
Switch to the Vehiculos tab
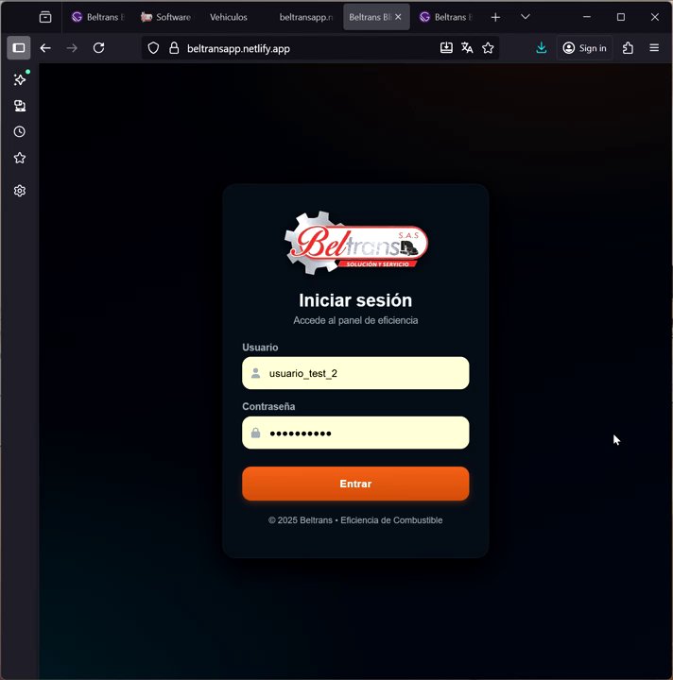pos(229,17)
